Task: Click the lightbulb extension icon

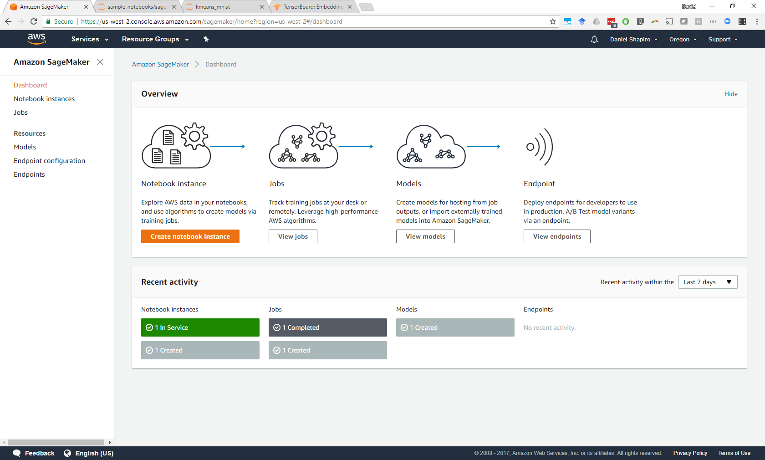Action: pos(640,21)
